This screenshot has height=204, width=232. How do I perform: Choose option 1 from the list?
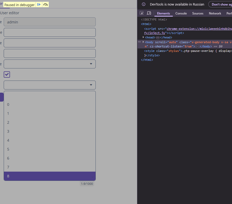(50, 113)
